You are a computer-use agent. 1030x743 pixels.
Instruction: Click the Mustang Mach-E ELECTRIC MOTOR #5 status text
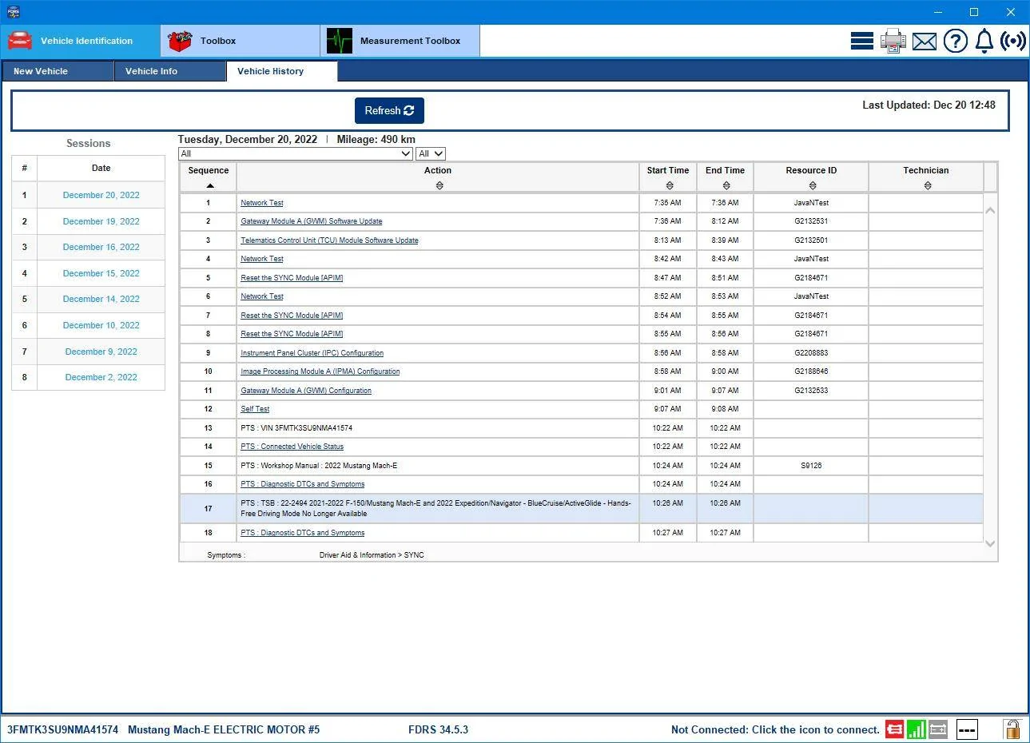click(224, 729)
